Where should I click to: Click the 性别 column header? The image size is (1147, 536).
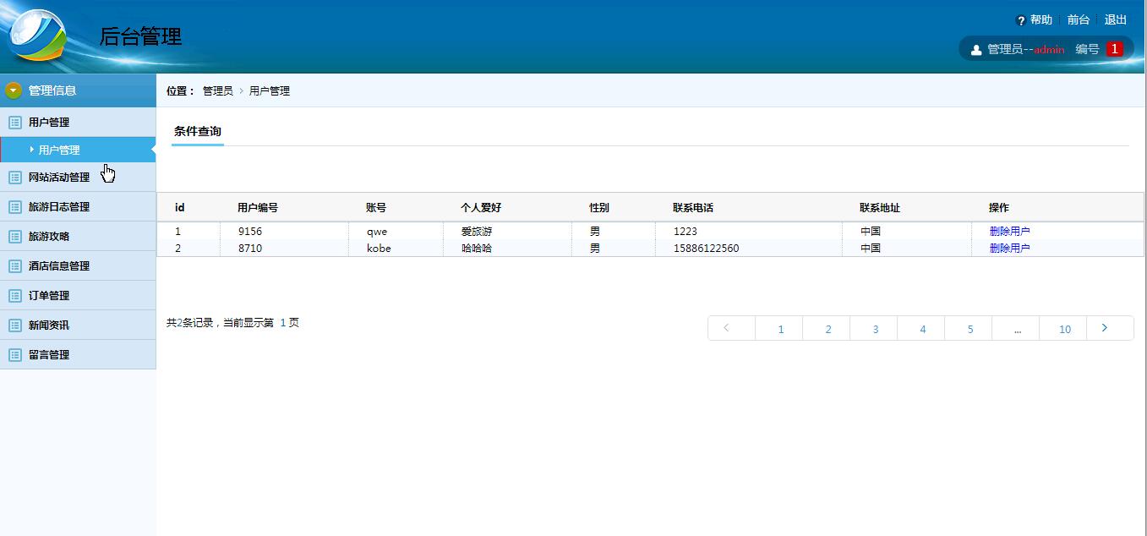pyautogui.click(x=599, y=208)
